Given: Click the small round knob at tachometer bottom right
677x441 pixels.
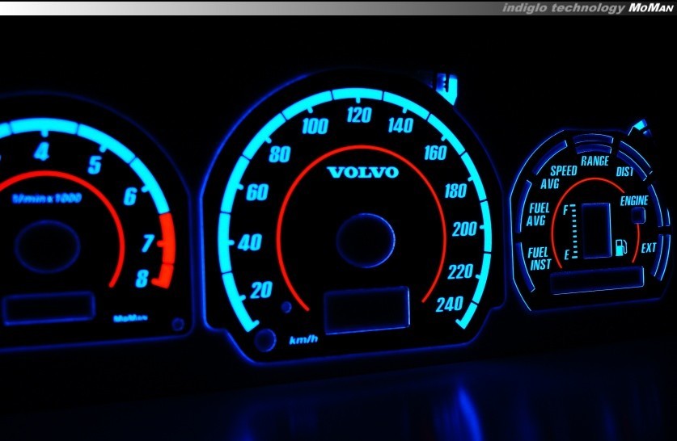Looking at the screenshot, I should [178, 324].
